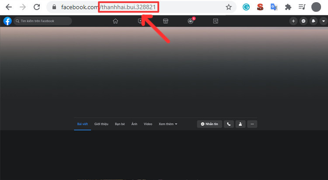The width and height of the screenshot is (328, 180).
Task: Open the Messenger icon in header
Action: tap(304, 21)
